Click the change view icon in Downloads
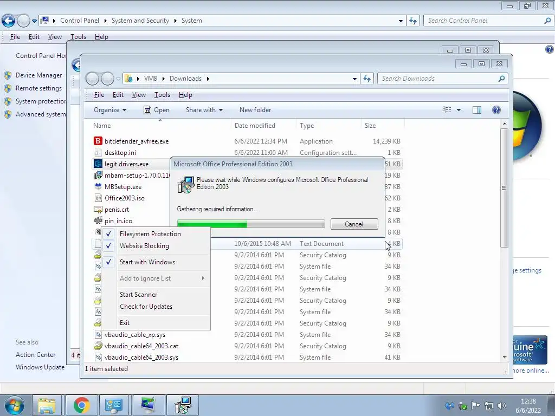The height and width of the screenshot is (416, 555). click(447, 110)
